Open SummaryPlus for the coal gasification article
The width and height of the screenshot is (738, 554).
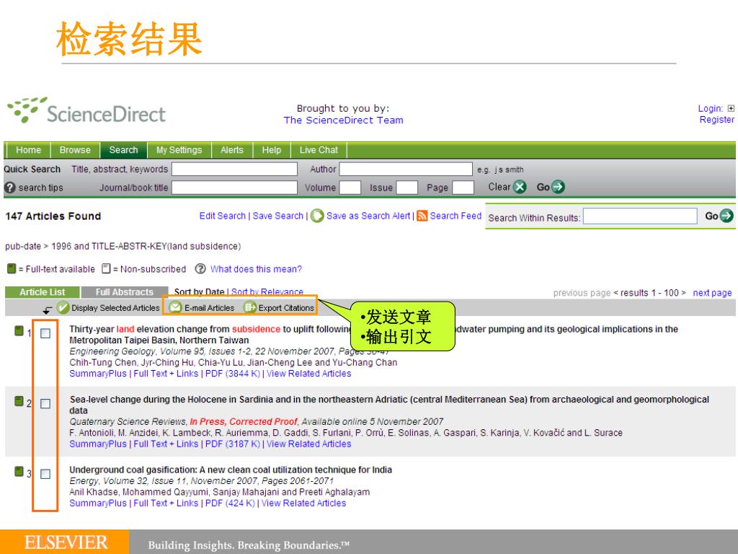[x=98, y=503]
